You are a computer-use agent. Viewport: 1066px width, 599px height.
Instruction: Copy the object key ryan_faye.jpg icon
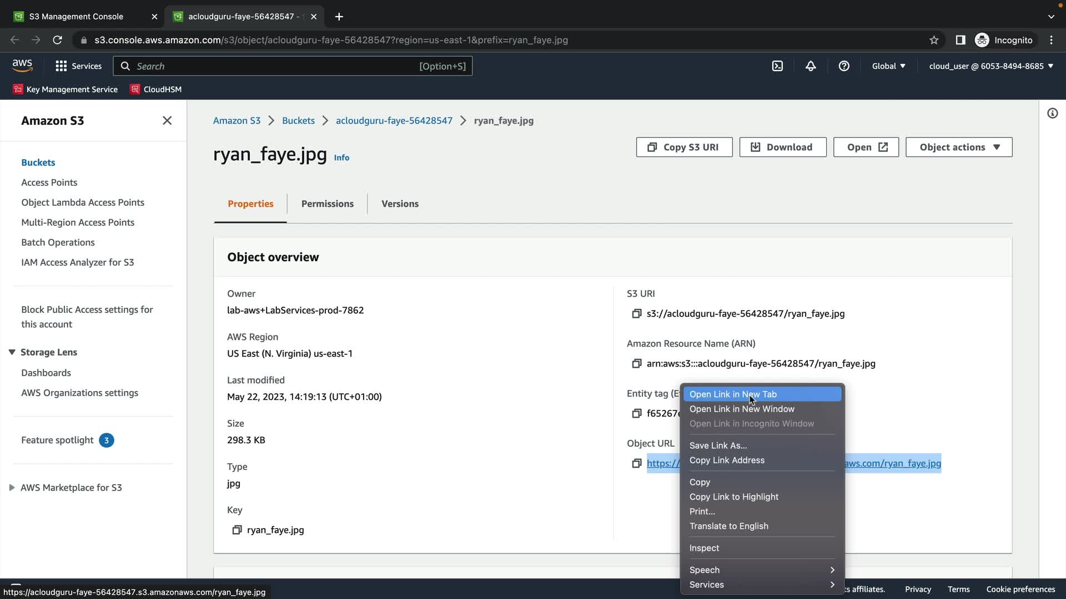click(237, 530)
